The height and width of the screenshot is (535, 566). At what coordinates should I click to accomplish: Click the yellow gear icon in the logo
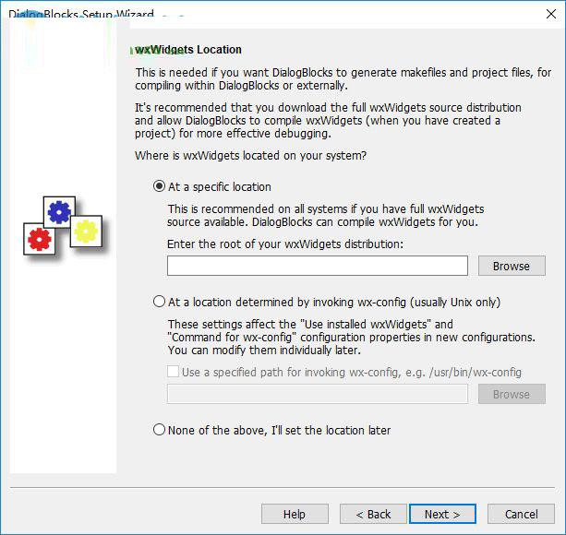point(86,232)
